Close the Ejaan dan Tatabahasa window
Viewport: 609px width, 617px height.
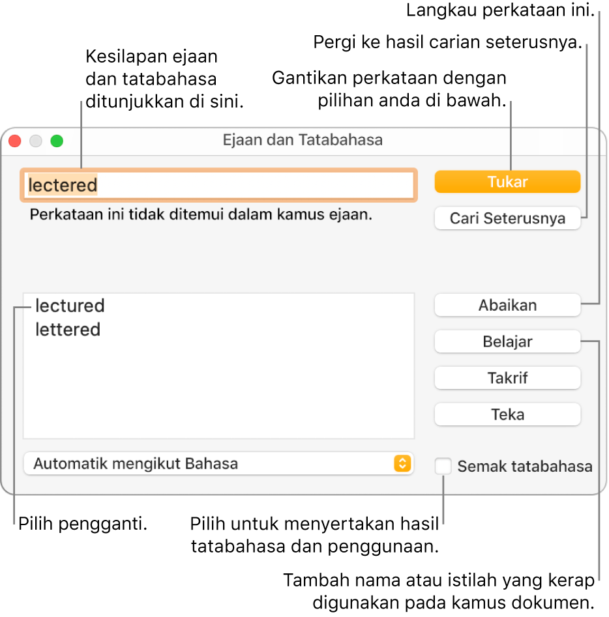[15, 141]
